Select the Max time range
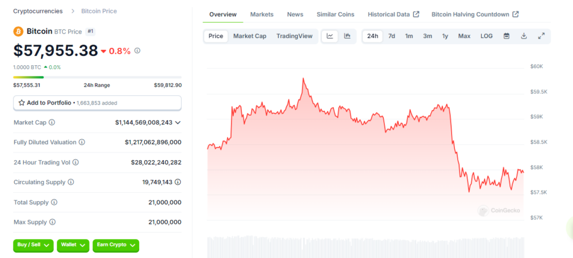 (x=464, y=36)
